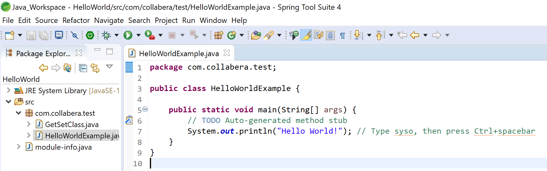Expand the JRE System Library node
Image resolution: width=547 pixels, height=171 pixels.
pos(8,90)
